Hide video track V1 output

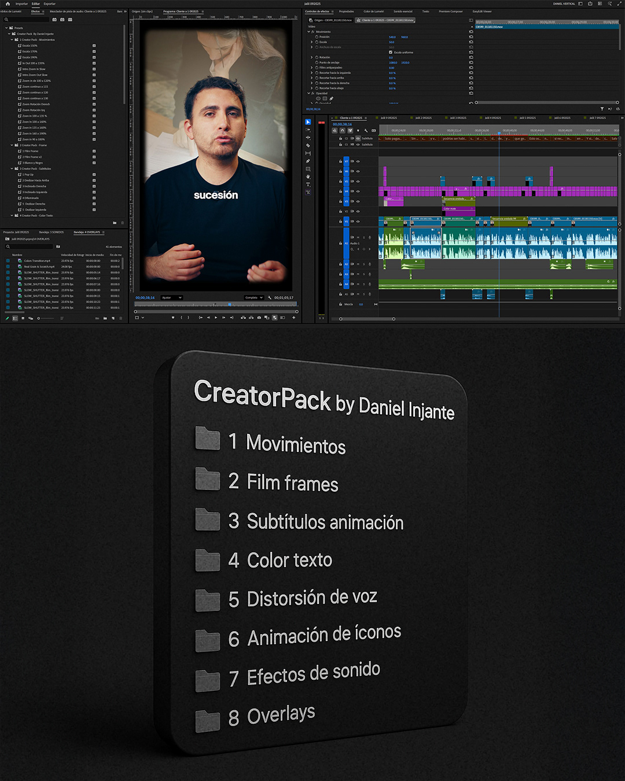click(358, 221)
